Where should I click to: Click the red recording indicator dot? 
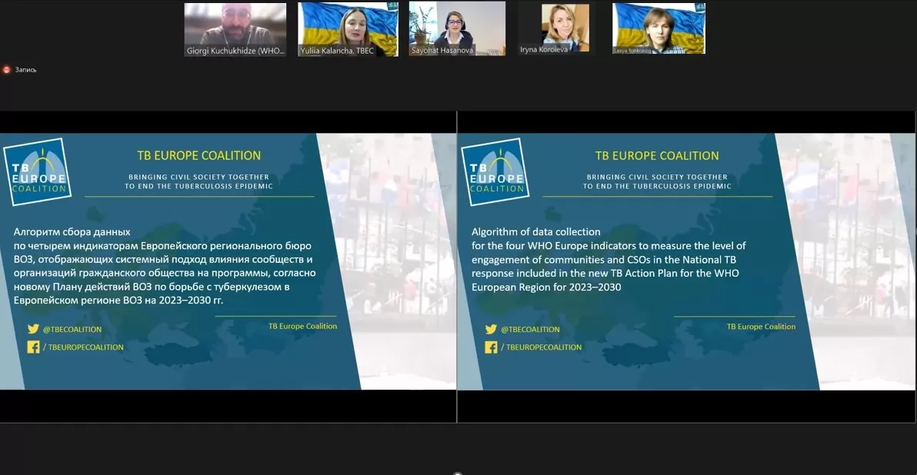[8, 68]
